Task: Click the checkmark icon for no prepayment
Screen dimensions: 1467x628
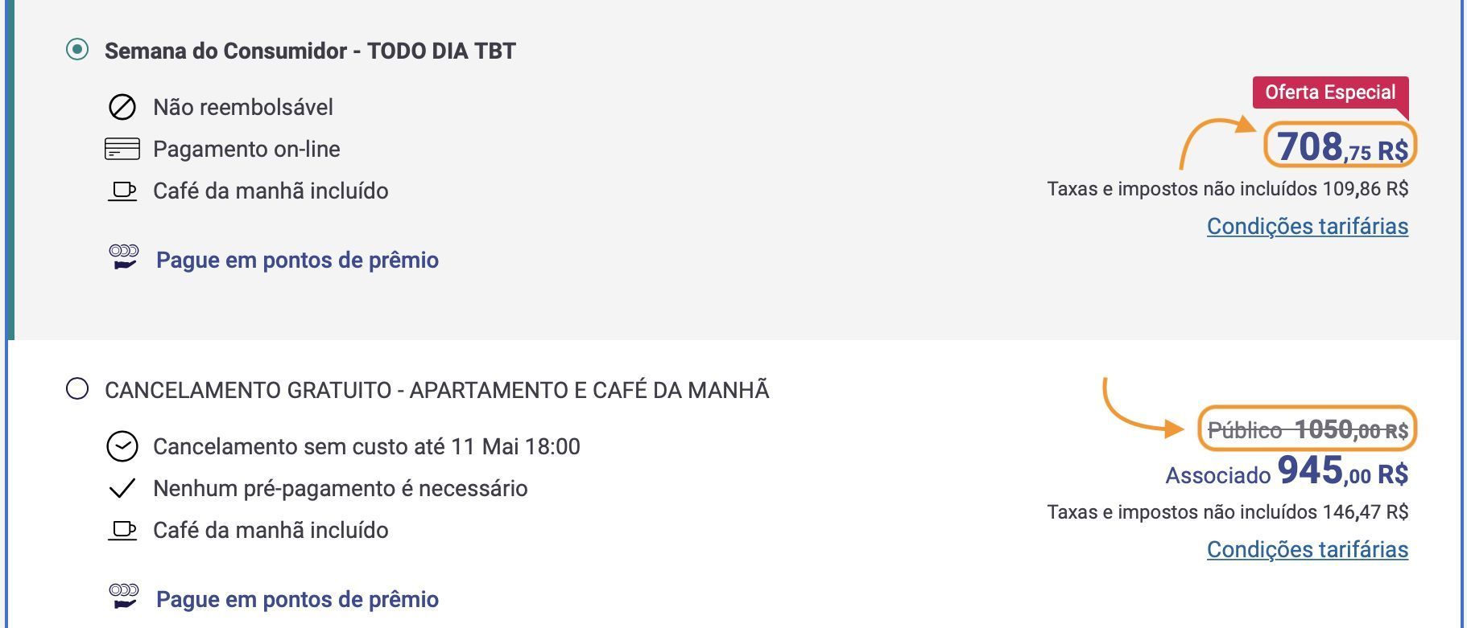Action: pos(122,488)
